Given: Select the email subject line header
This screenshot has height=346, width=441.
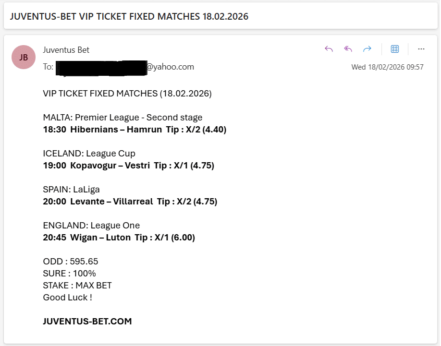Looking at the screenshot, I should (x=129, y=16).
